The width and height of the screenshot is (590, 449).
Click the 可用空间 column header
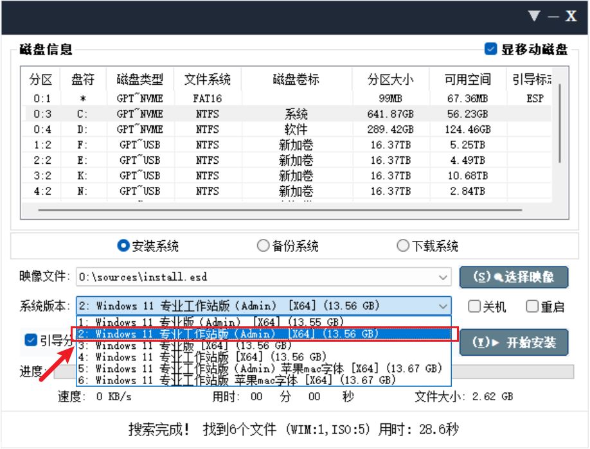pos(468,80)
